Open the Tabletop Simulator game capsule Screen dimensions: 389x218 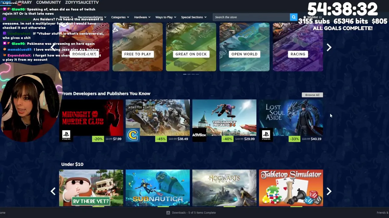tap(291, 188)
